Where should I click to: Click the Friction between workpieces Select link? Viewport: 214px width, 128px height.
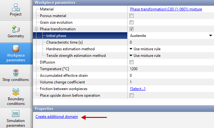[137, 89]
